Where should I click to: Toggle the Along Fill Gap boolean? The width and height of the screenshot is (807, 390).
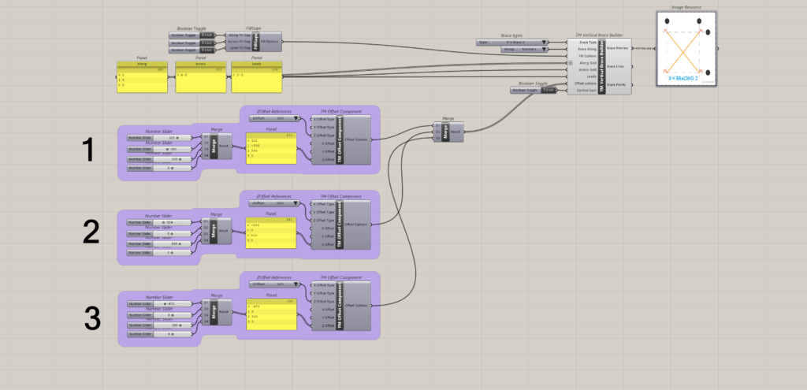coord(207,35)
